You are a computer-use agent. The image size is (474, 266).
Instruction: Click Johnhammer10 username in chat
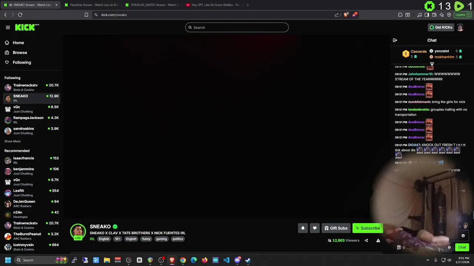click(420, 74)
